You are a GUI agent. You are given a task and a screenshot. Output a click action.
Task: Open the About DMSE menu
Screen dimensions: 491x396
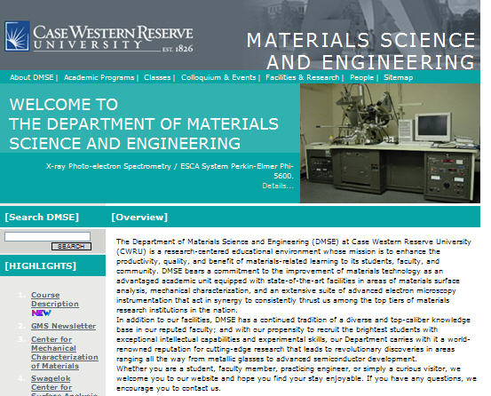(32, 77)
